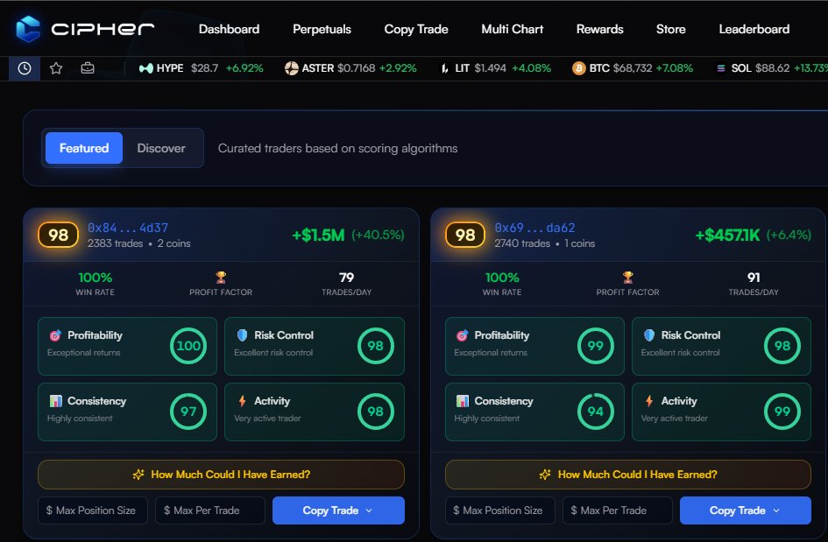
Task: Open How Much Could I Have Earned for 0x84...4d37
Action: 221,475
